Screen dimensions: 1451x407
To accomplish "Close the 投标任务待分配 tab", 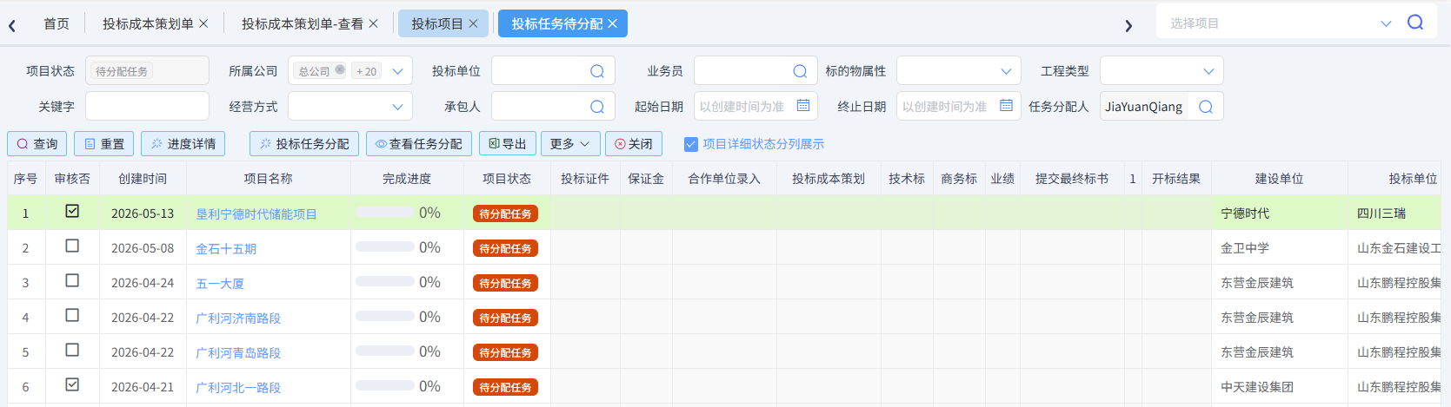I will [612, 23].
